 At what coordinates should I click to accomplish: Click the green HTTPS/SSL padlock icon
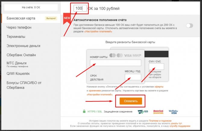coord(84,111)
